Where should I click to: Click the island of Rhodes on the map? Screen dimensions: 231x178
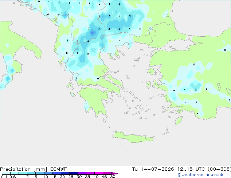(x=179, y=121)
